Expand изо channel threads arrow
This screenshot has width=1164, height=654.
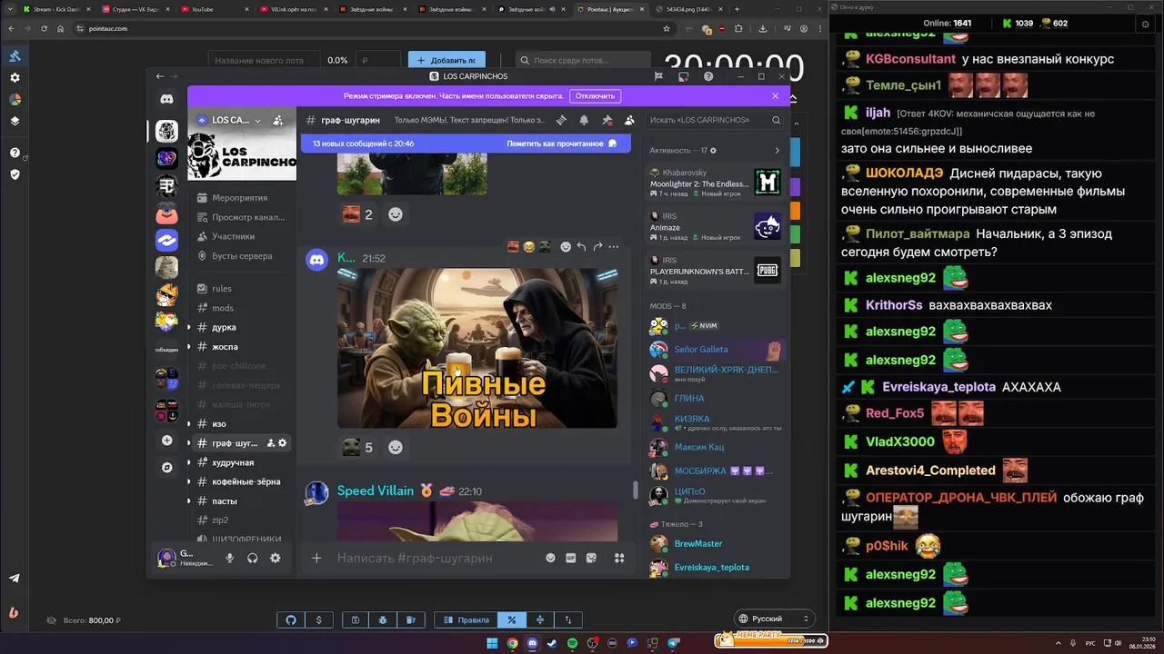[x=189, y=424]
